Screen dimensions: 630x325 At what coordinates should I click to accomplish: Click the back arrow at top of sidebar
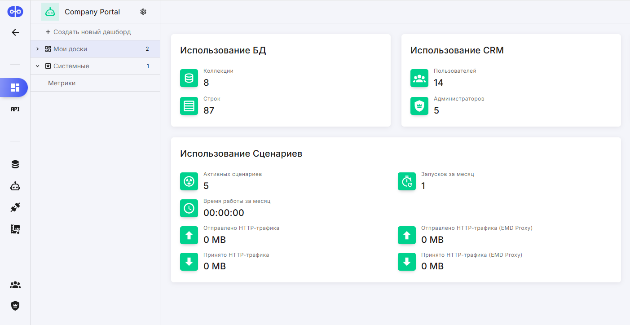click(15, 32)
